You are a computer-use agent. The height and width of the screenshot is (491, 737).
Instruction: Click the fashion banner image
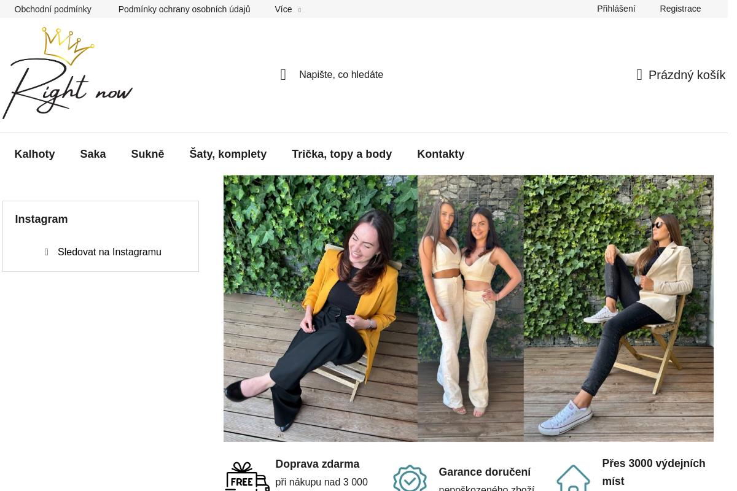coord(468,308)
